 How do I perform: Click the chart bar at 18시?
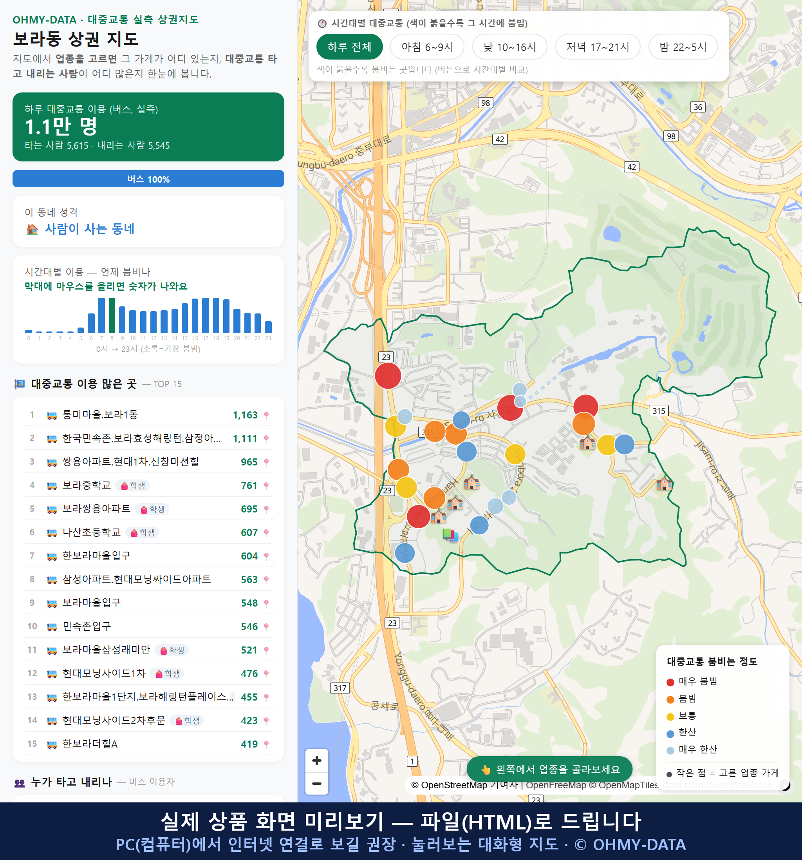click(216, 315)
